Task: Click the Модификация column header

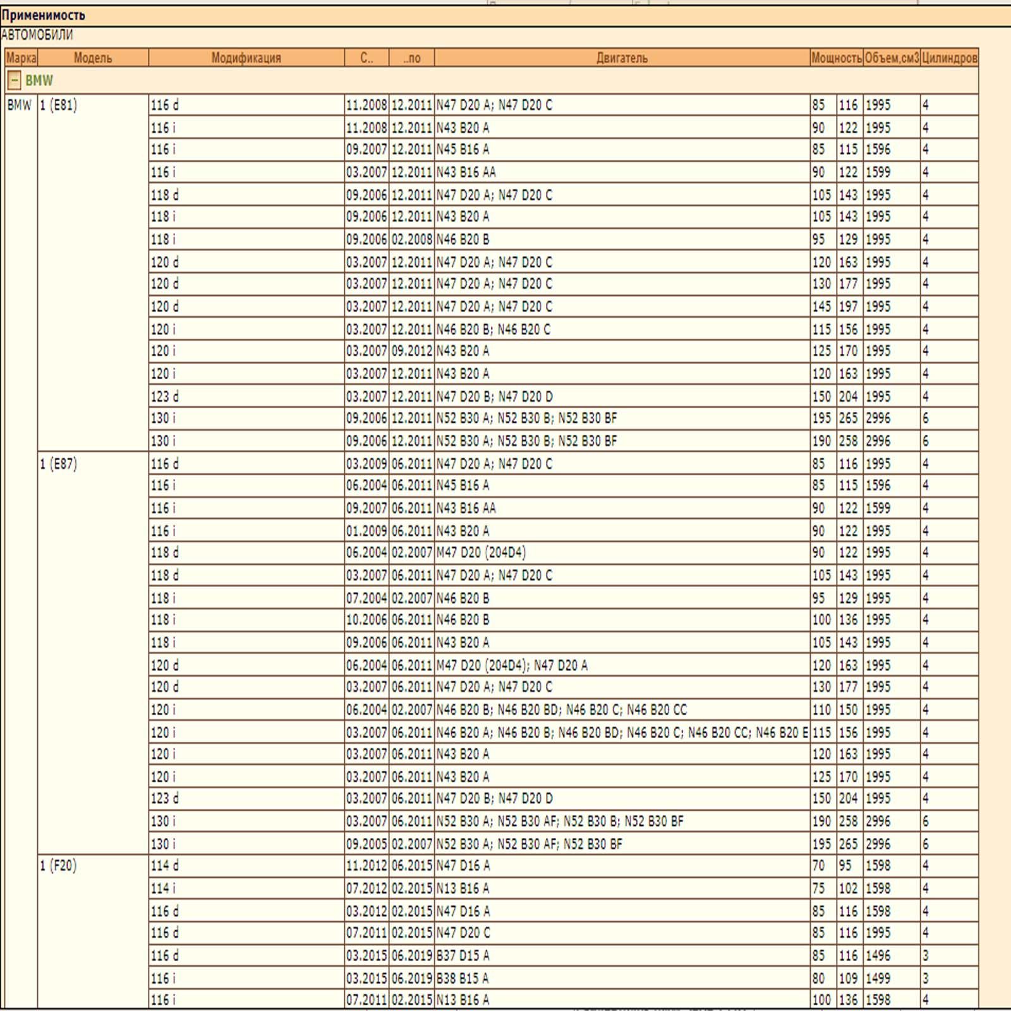Action: pyautogui.click(x=246, y=58)
